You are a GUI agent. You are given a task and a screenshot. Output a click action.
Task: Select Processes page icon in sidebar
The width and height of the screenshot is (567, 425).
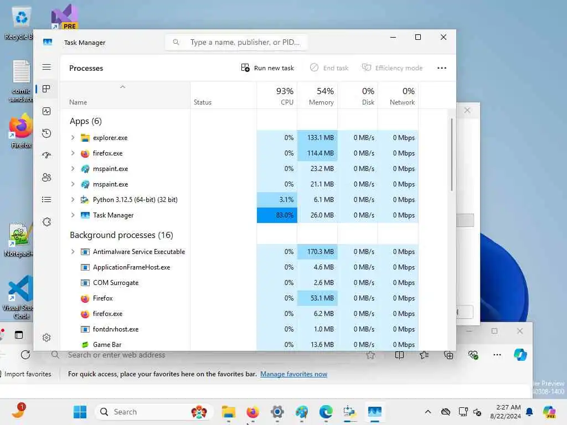(x=47, y=89)
